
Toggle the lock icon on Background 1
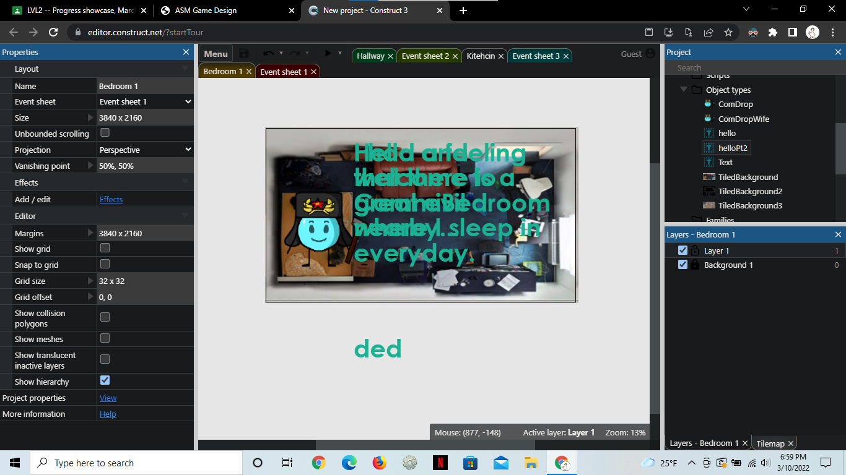695,265
